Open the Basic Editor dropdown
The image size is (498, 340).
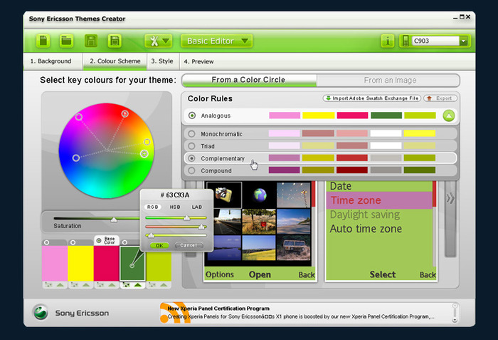click(217, 41)
